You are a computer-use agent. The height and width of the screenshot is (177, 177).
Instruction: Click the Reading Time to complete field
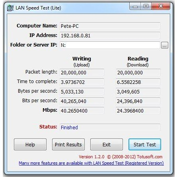(138, 82)
